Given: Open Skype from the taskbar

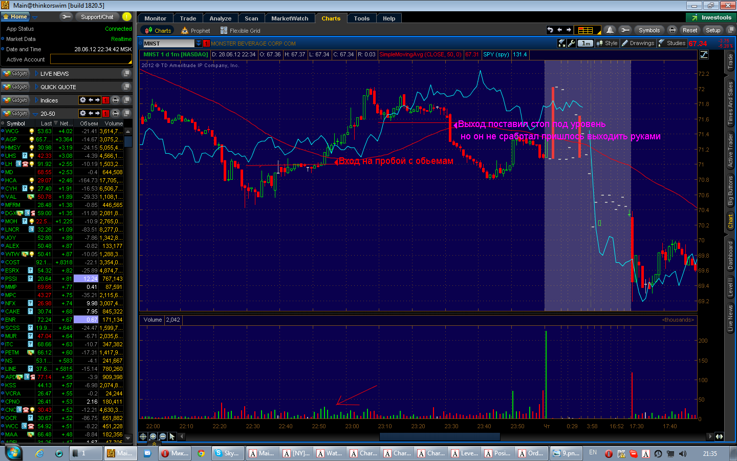Looking at the screenshot, I should coord(227,453).
